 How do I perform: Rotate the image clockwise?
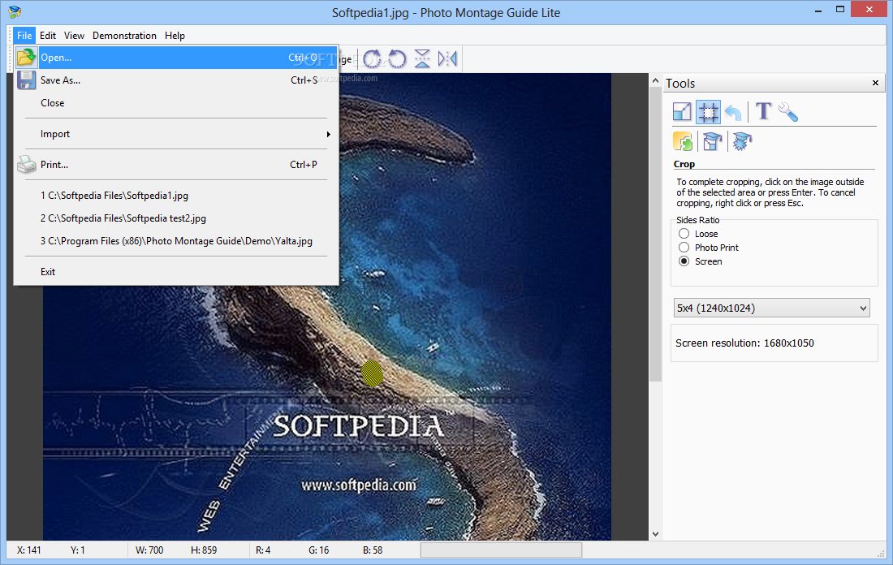tap(372, 58)
